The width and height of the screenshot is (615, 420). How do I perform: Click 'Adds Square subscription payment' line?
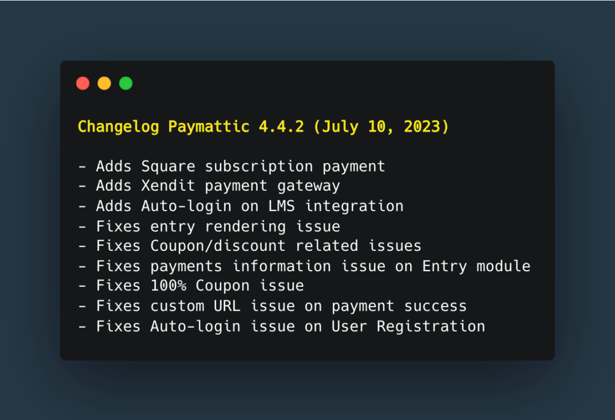point(231,167)
